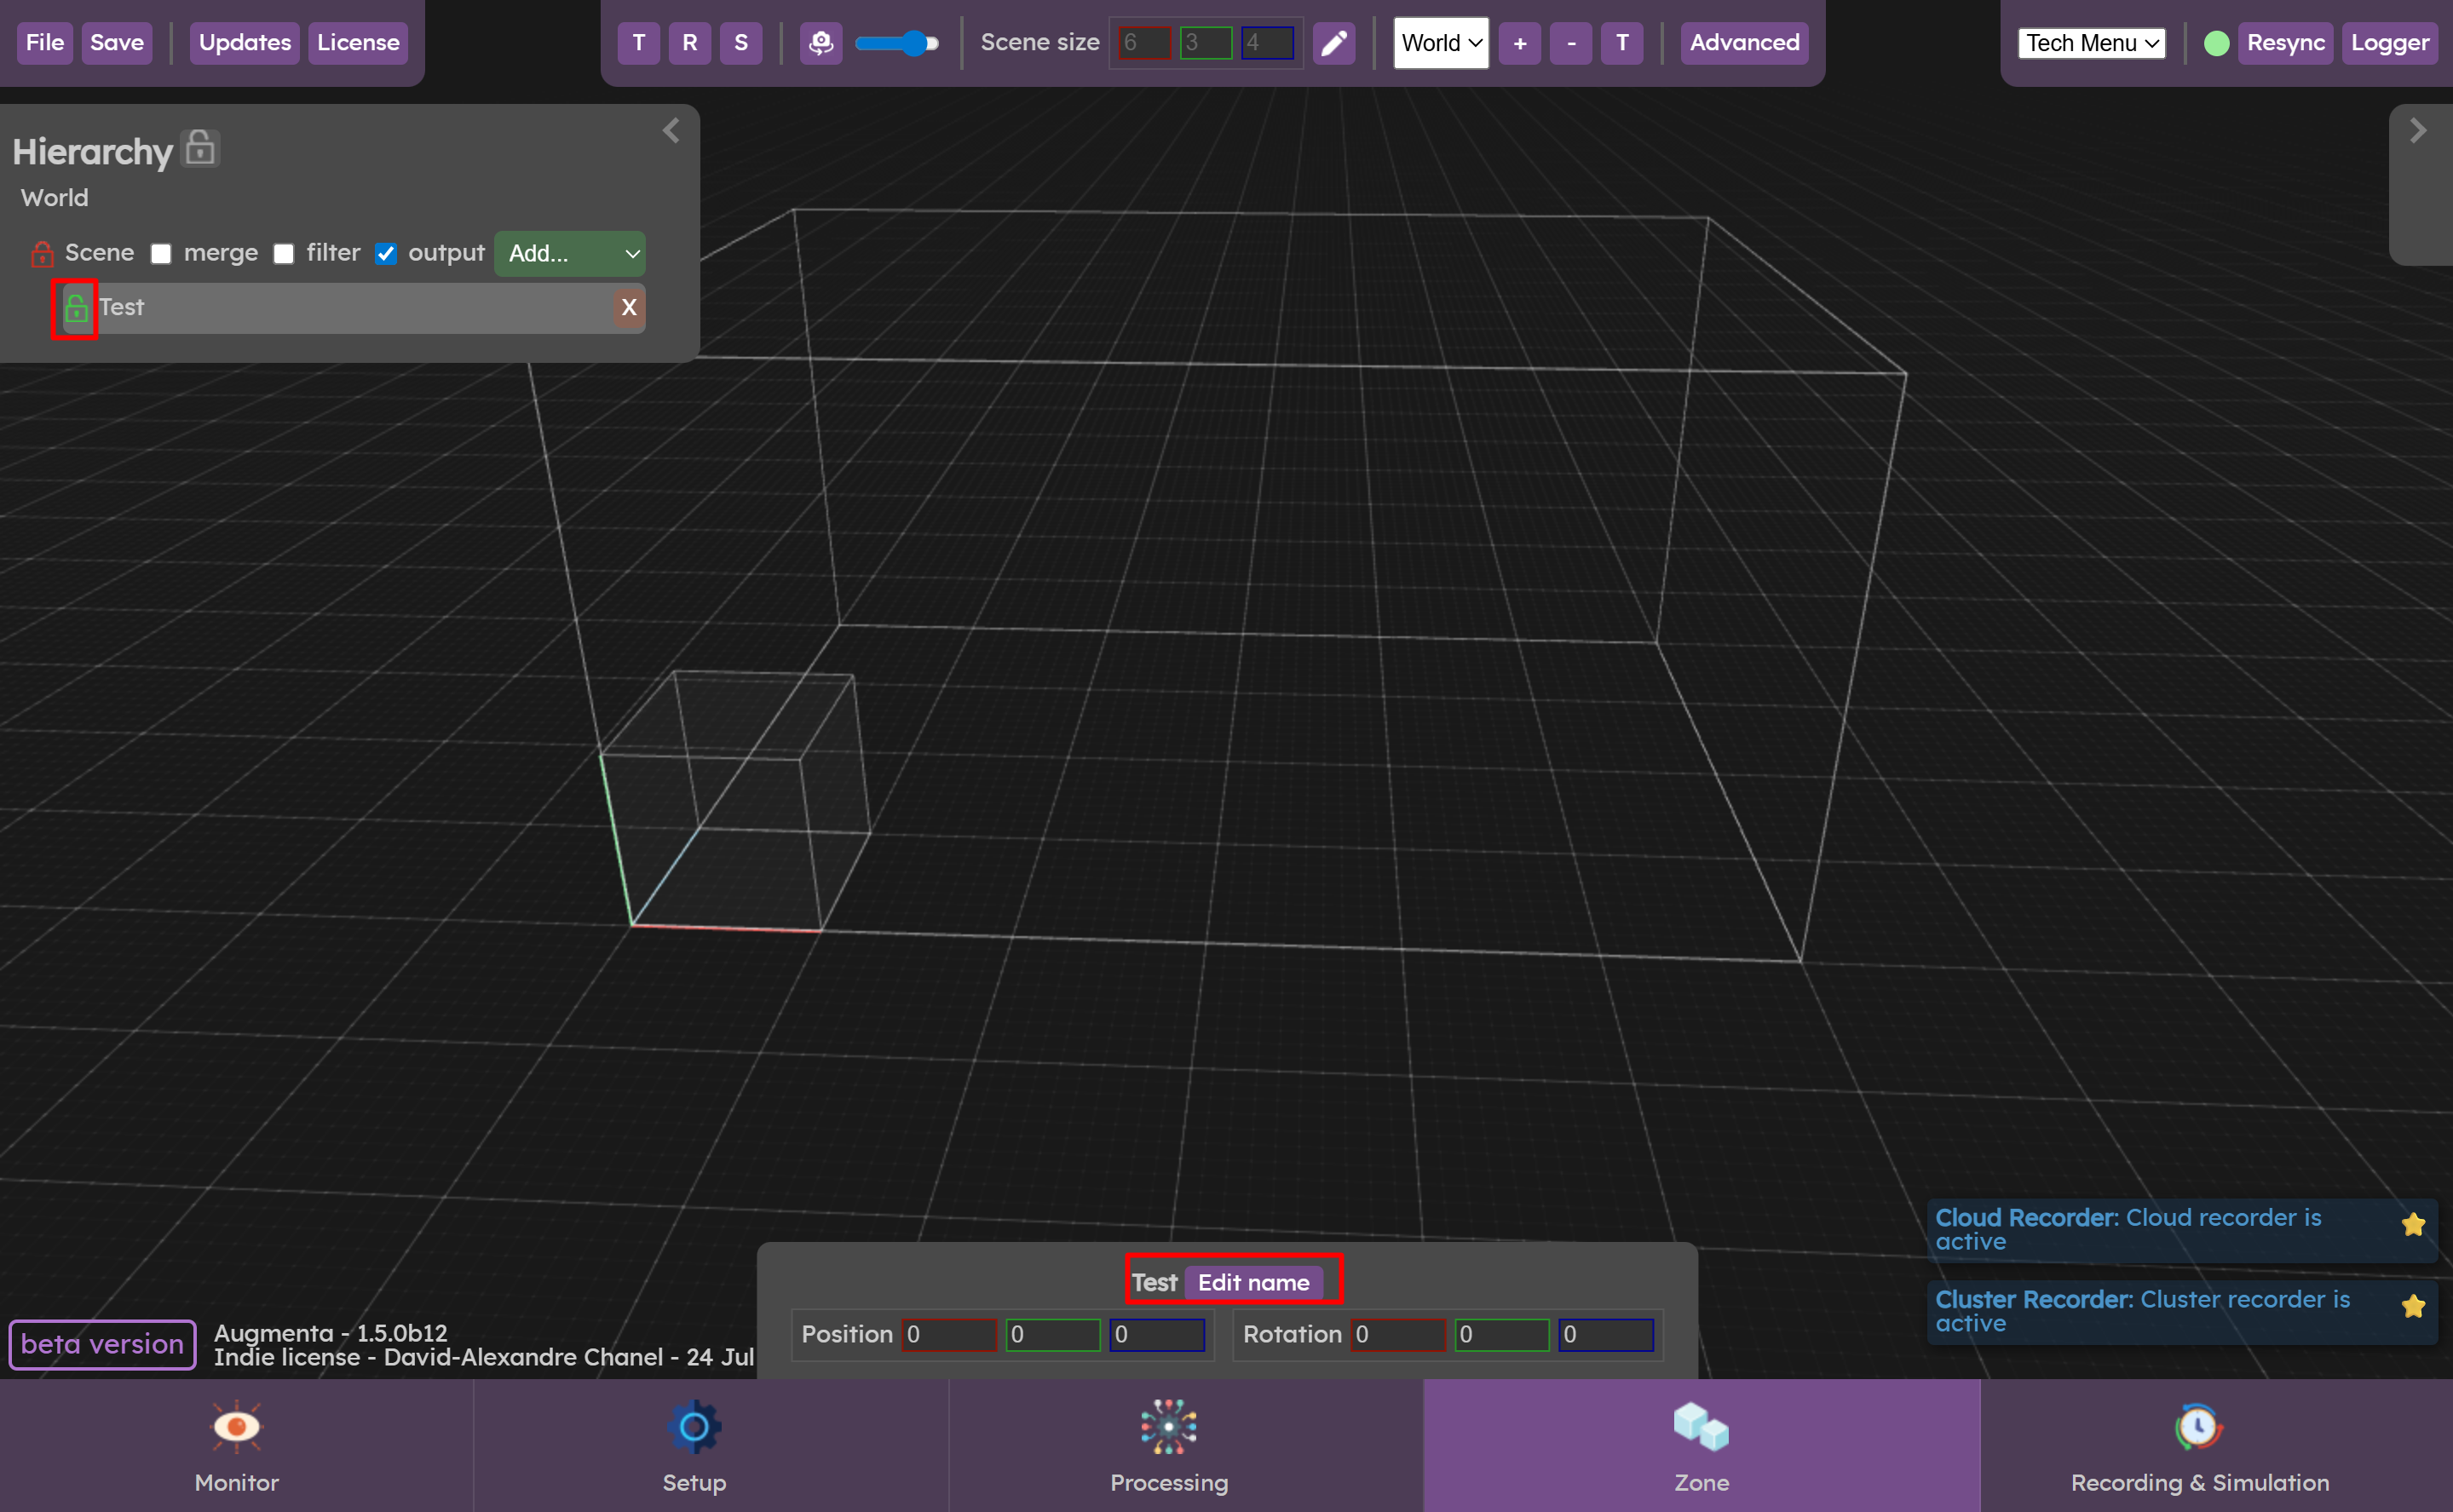The width and height of the screenshot is (2453, 1512).
Task: Enable the merge checkbox
Action: coord(161,254)
